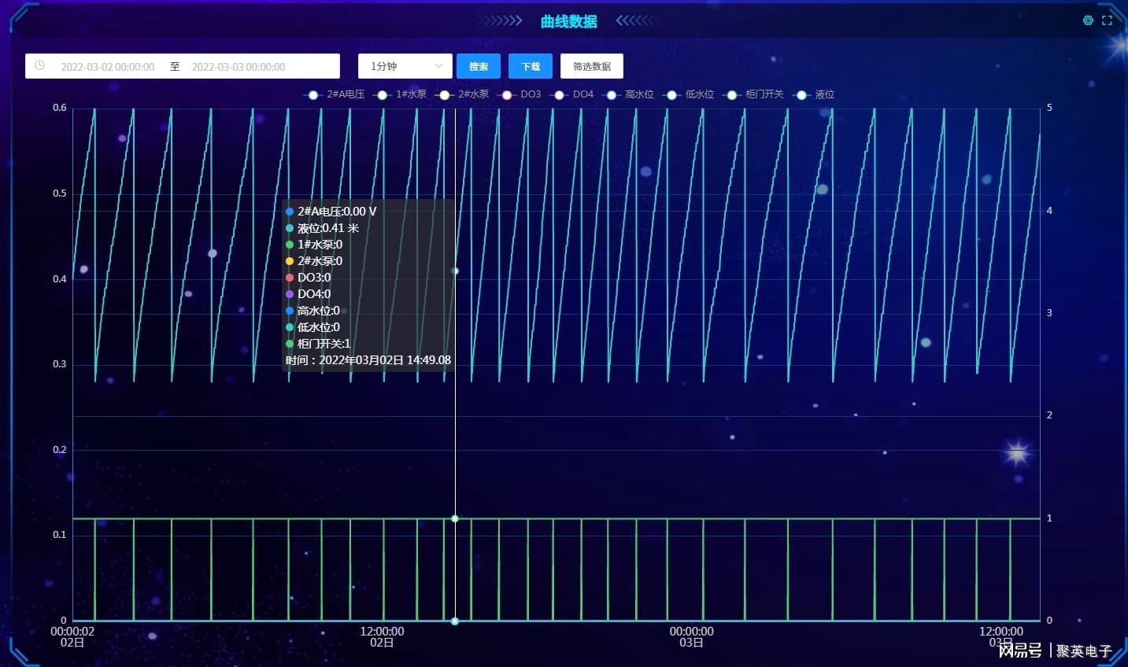
Task: Click the settings gear icon
Action: tap(1088, 20)
